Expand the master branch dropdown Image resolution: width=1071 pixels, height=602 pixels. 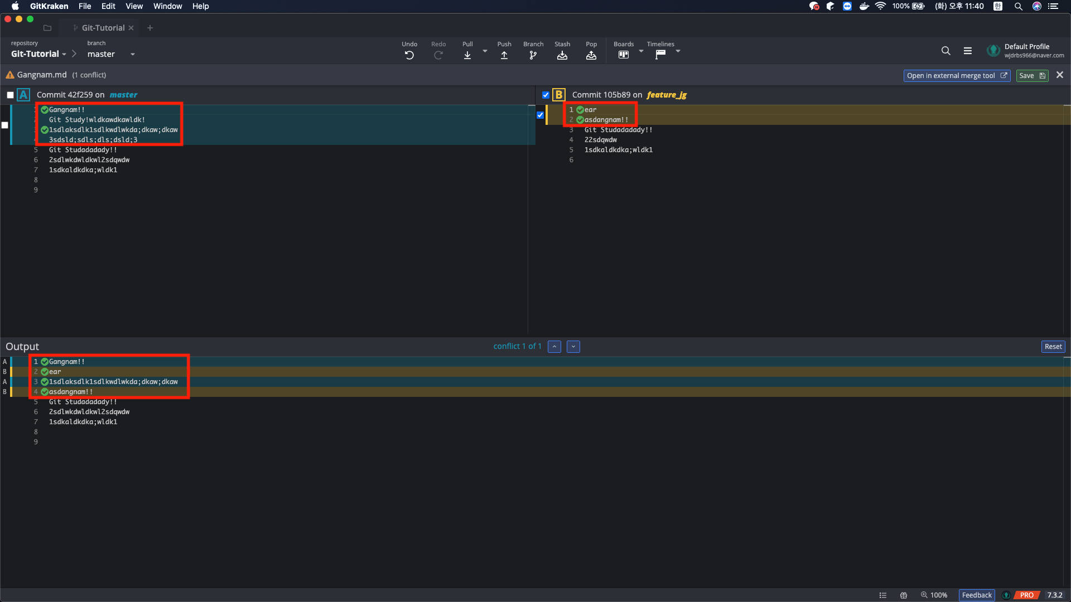(133, 55)
